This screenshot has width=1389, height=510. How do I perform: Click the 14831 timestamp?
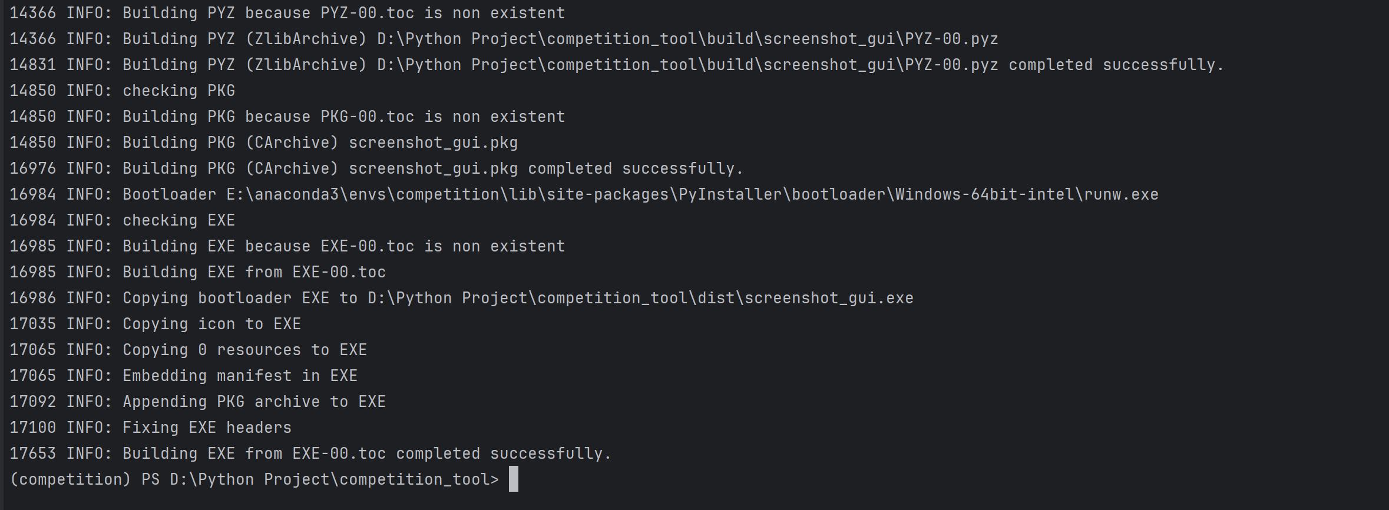pyautogui.click(x=32, y=65)
